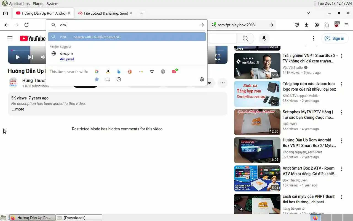Click the YouTube logo
This screenshot has height=221, width=353.
tap(33, 38)
